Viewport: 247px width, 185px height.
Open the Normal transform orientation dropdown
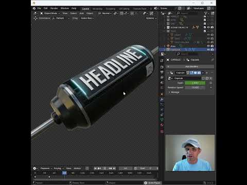pos(105,13)
